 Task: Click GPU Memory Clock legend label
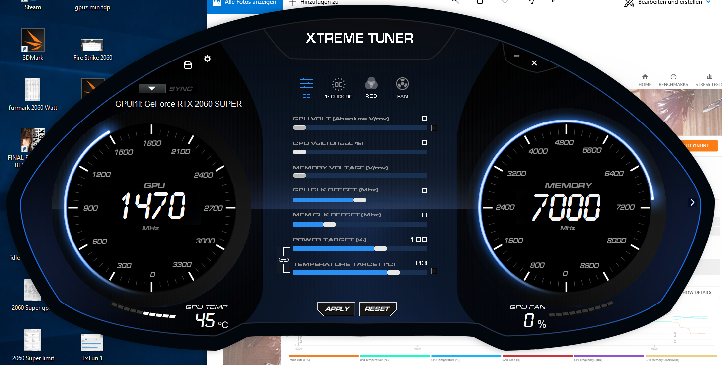pos(663,359)
